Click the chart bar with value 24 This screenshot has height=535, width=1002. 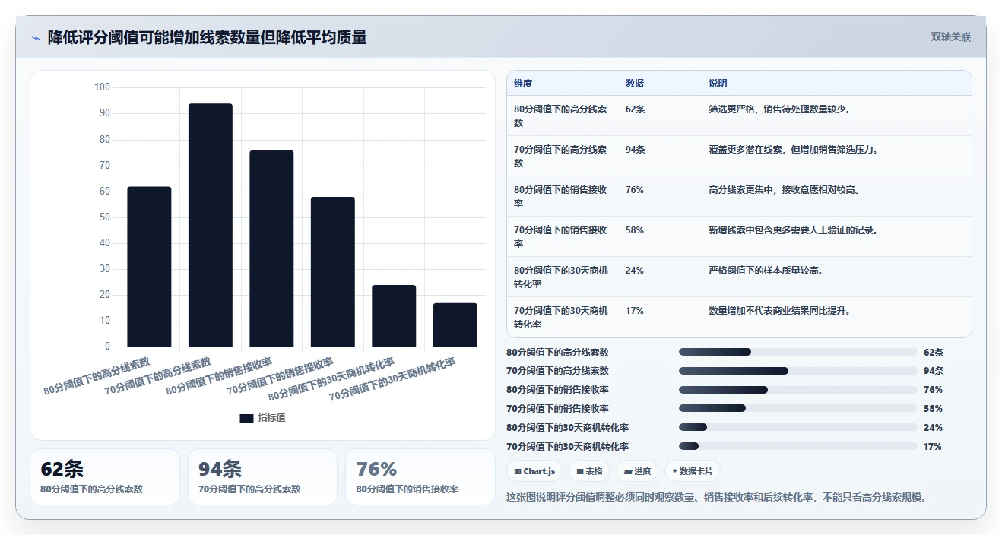point(394,316)
